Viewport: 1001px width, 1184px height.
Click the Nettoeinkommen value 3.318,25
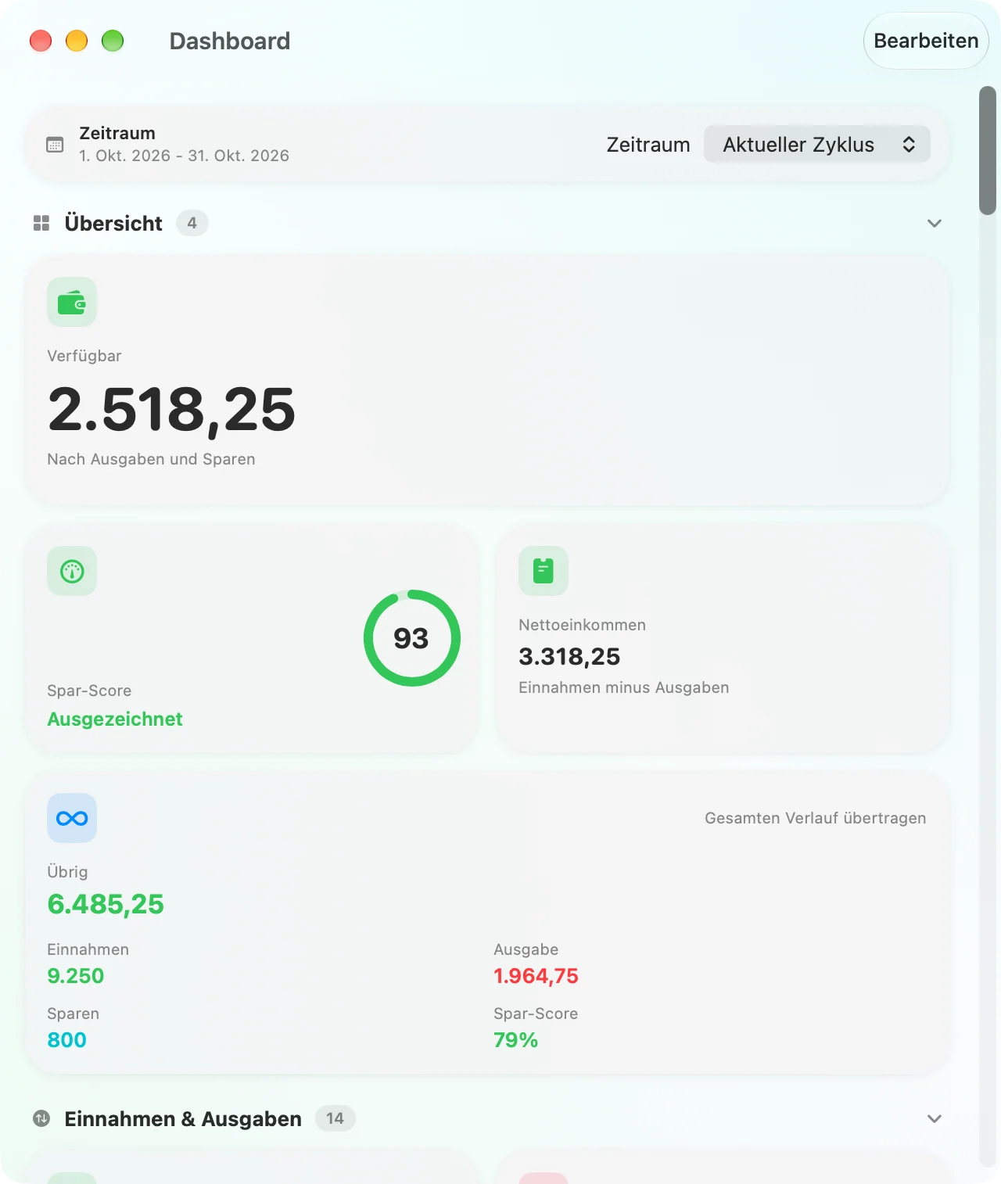569,657
